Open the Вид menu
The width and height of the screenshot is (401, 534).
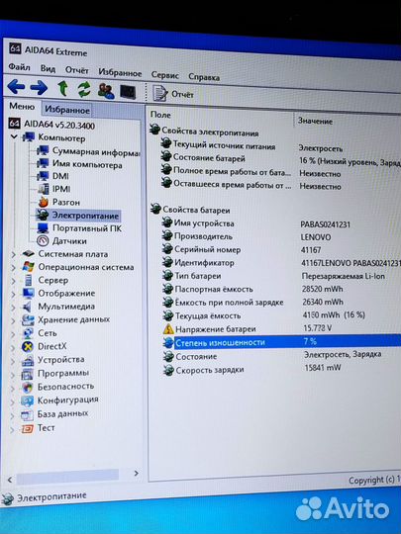(48, 68)
